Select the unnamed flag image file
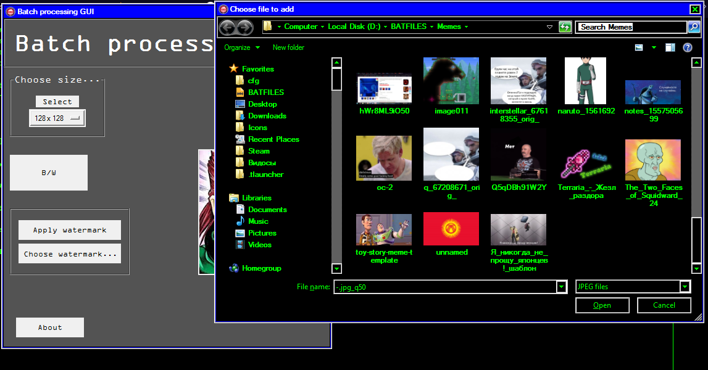Image resolution: width=708 pixels, height=370 pixels. click(451, 234)
